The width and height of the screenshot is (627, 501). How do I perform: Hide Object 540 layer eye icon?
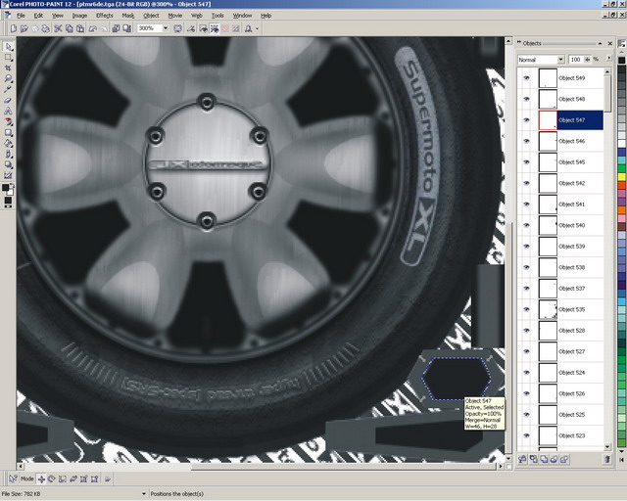click(526, 225)
